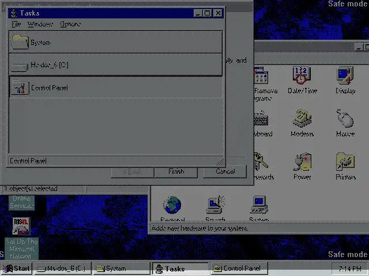Screen dimensions: 369x276
Task: Click the '1 object(s) selected' status text
Action: pos(31,189)
